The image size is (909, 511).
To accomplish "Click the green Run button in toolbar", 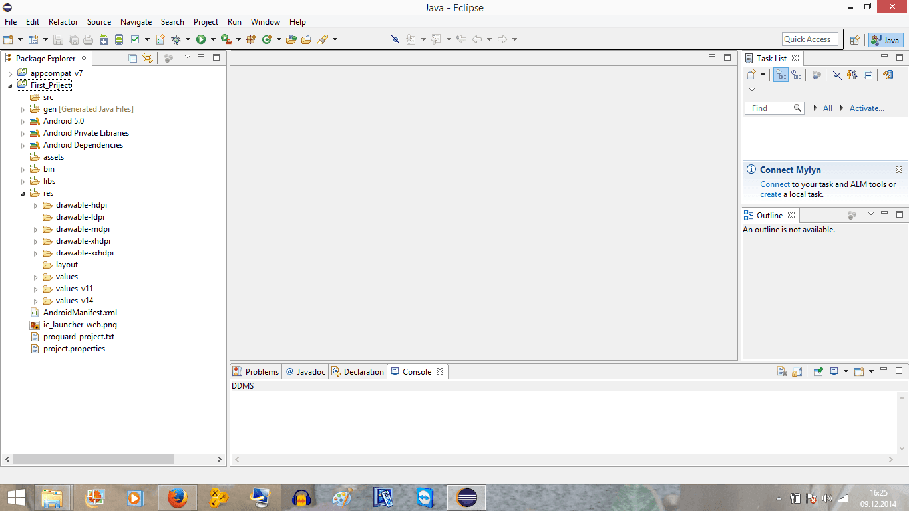I will [x=200, y=39].
